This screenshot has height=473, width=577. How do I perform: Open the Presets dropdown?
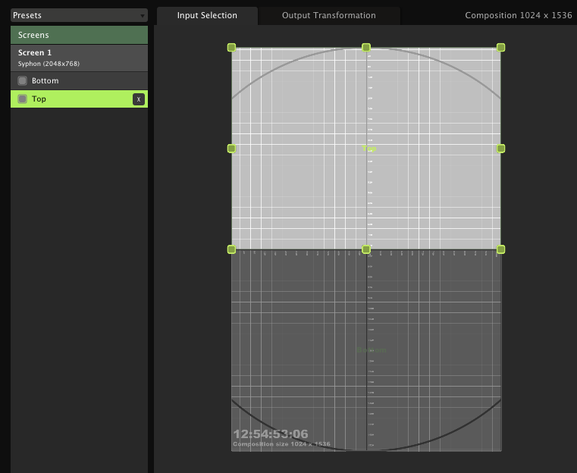[79, 15]
